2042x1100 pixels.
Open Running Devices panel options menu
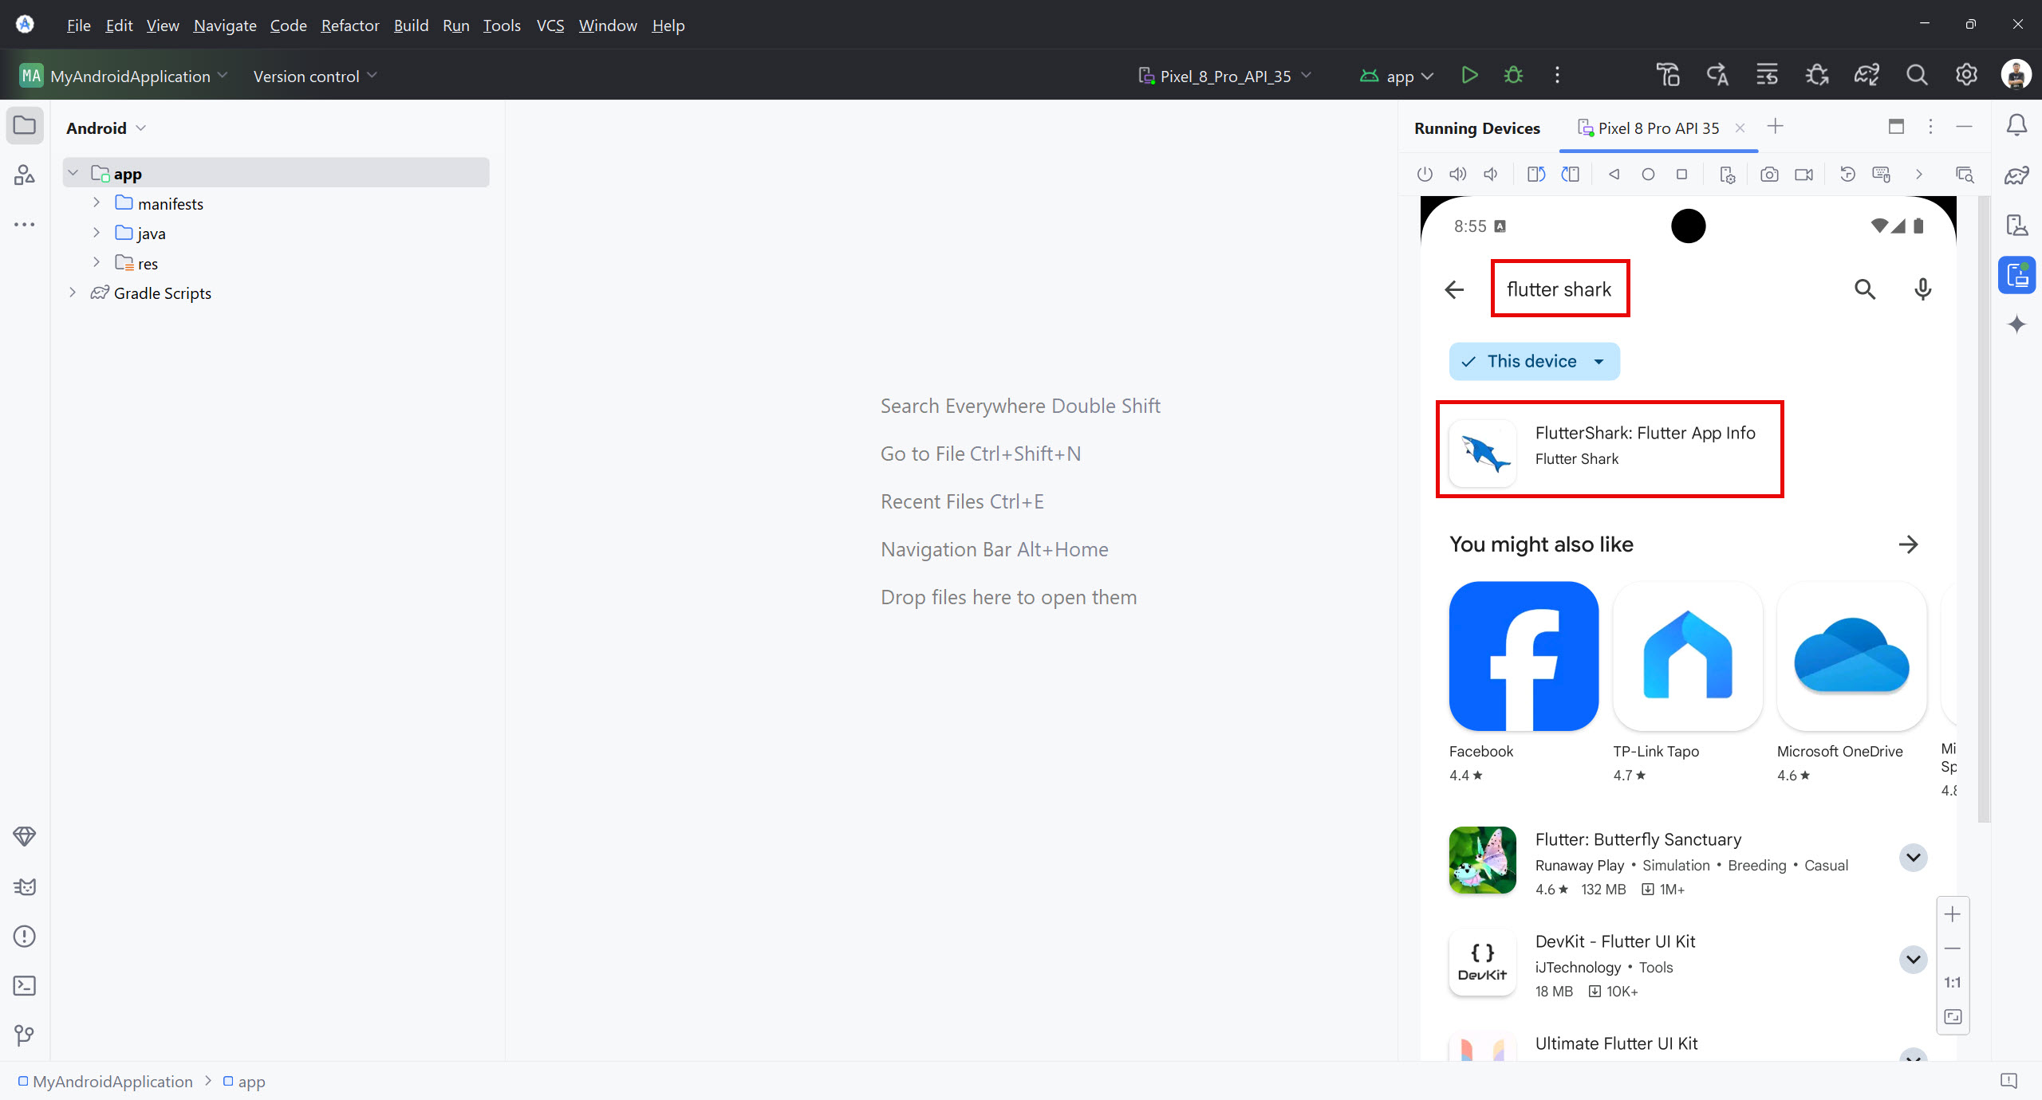[1930, 127]
